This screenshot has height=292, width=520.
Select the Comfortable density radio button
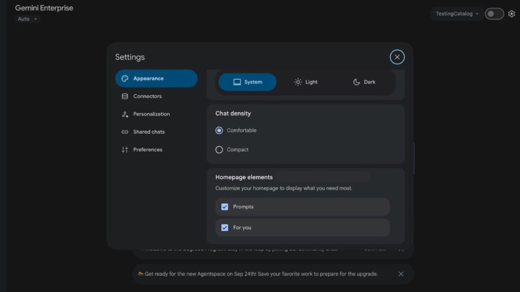pyautogui.click(x=219, y=130)
